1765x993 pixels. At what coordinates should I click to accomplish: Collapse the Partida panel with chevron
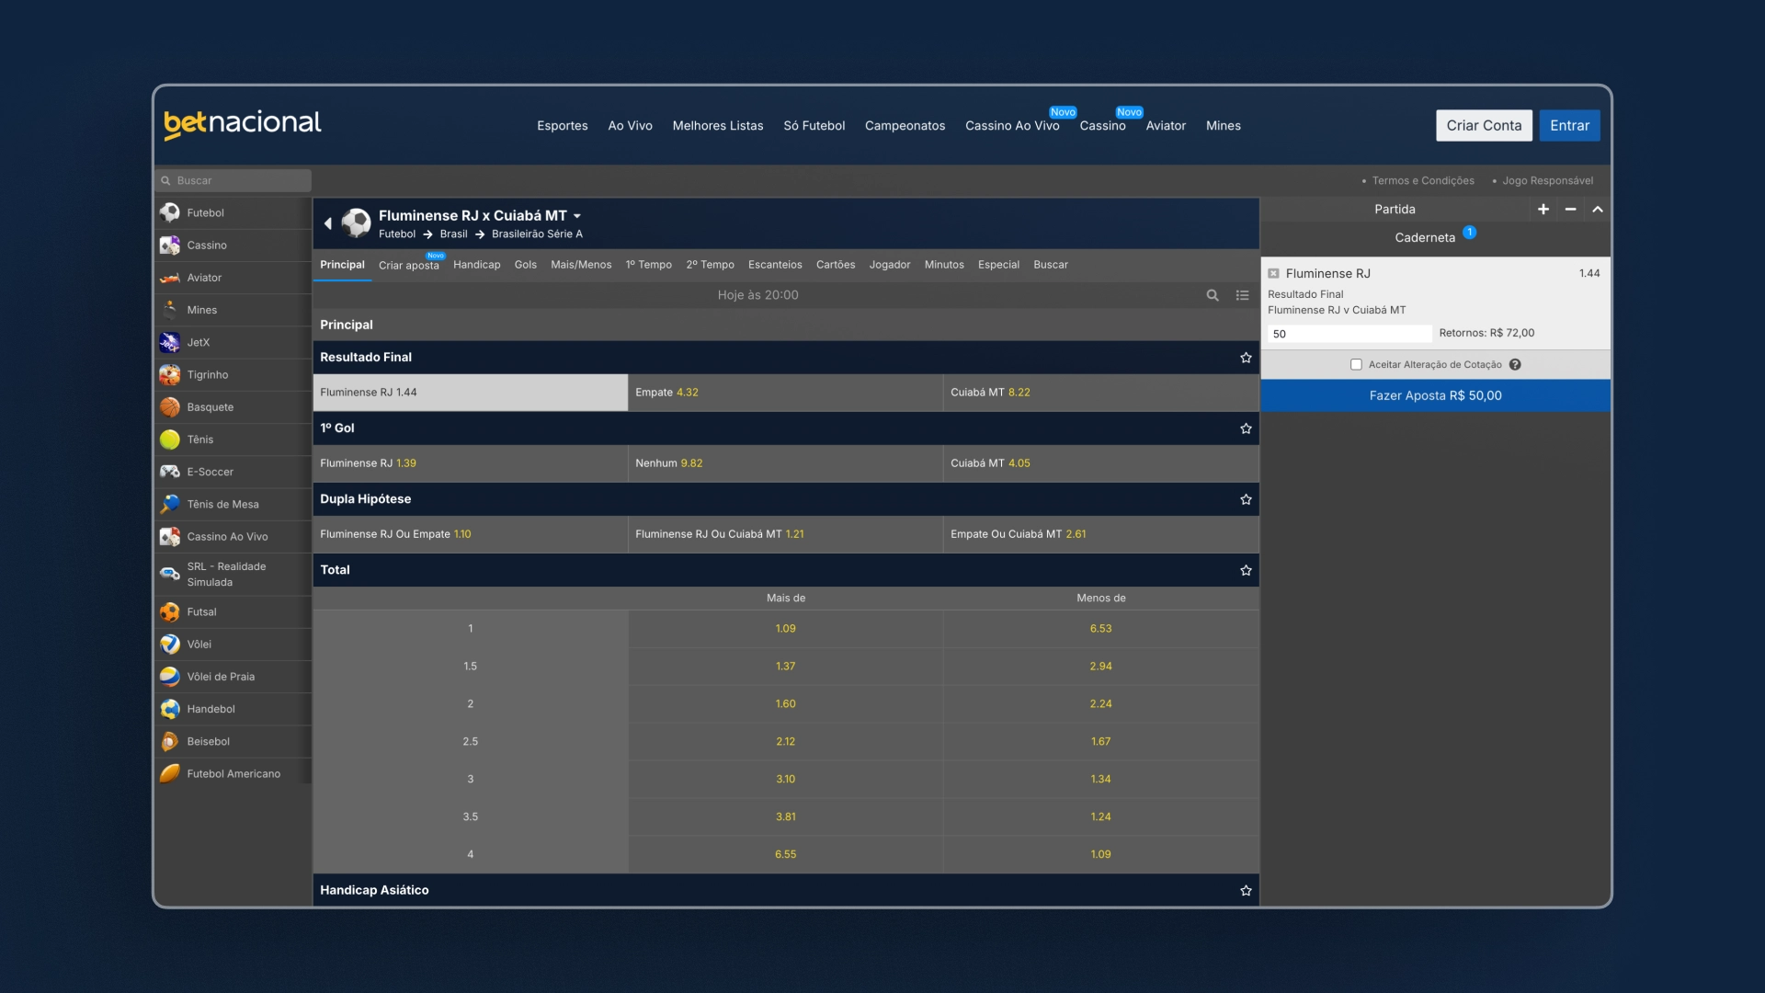[x=1598, y=210]
